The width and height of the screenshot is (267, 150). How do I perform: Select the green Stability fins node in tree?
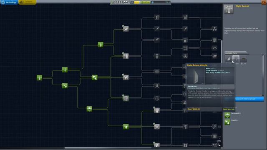95,77
